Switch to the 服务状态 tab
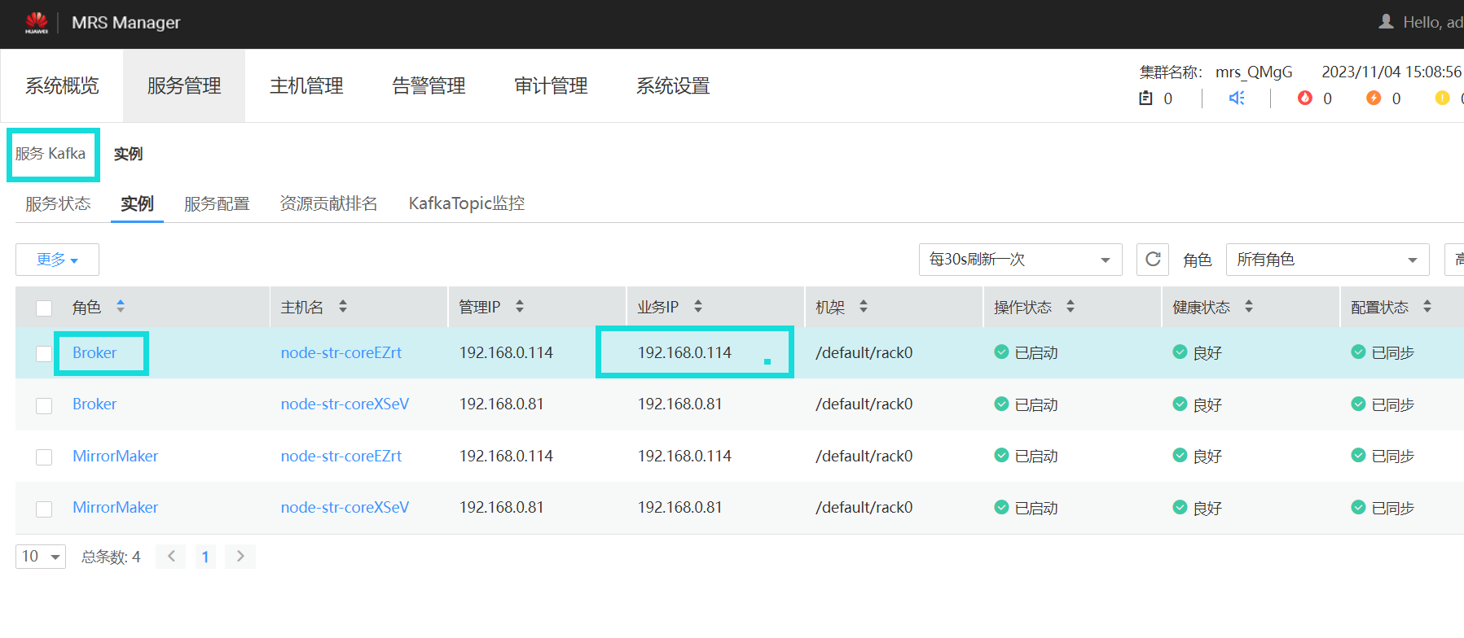 point(58,203)
